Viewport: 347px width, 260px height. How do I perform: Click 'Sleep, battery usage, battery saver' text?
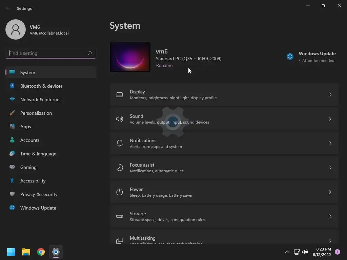tap(161, 195)
